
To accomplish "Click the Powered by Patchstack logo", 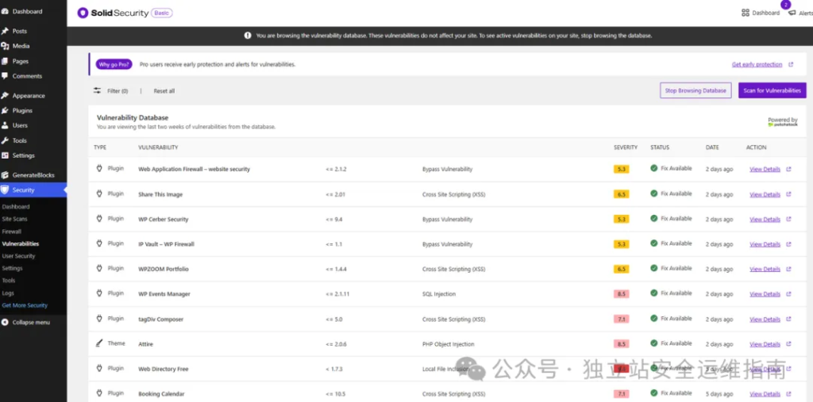I will point(782,122).
